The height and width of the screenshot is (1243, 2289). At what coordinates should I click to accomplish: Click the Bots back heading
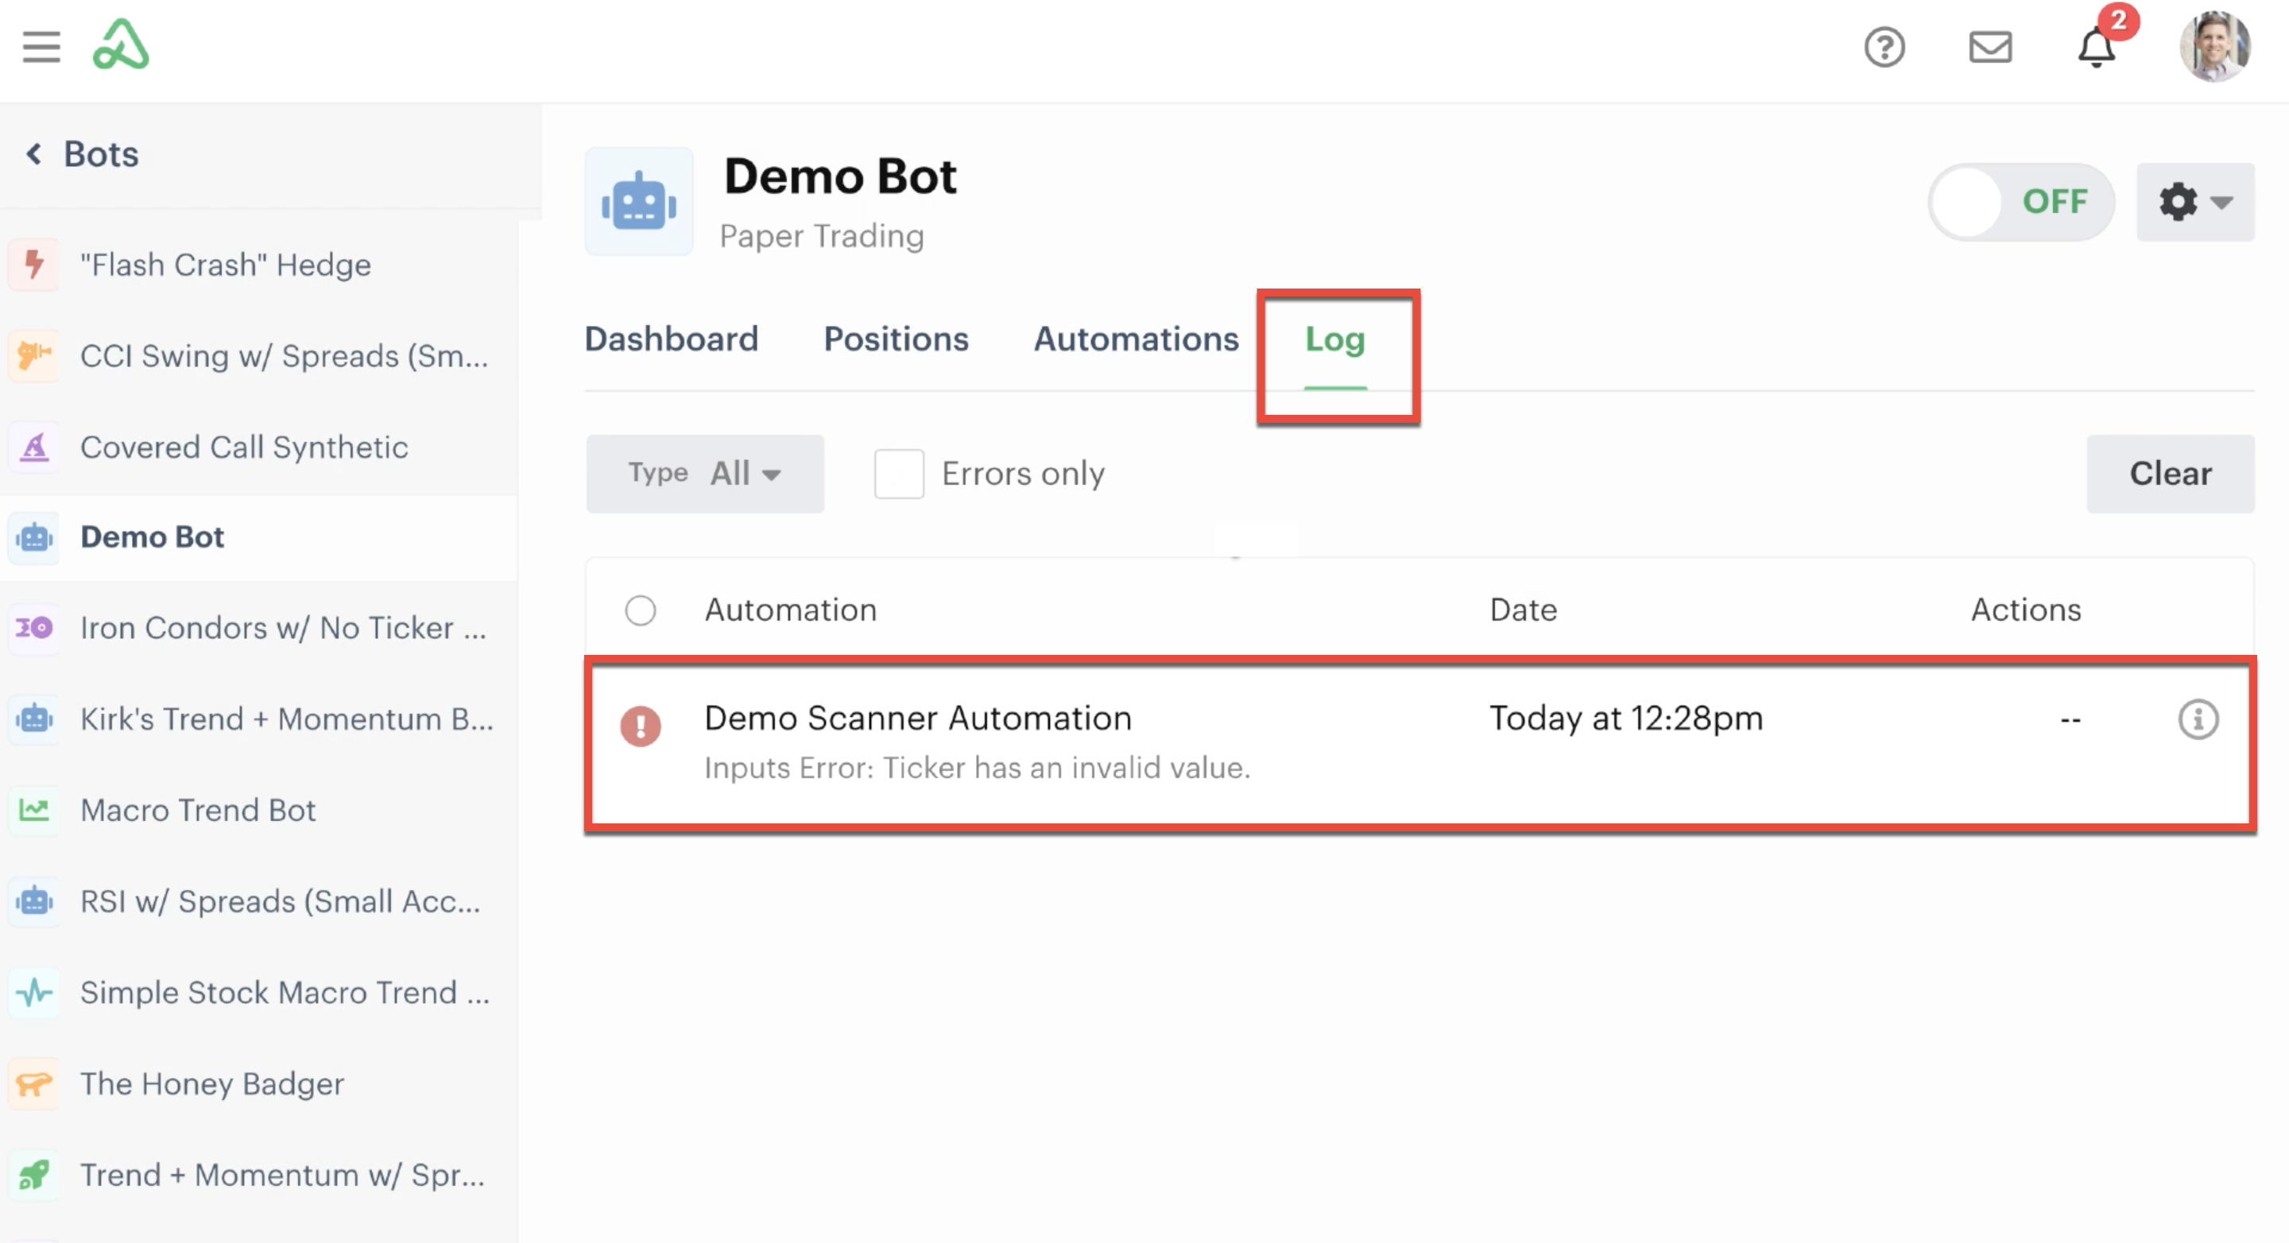tap(101, 153)
